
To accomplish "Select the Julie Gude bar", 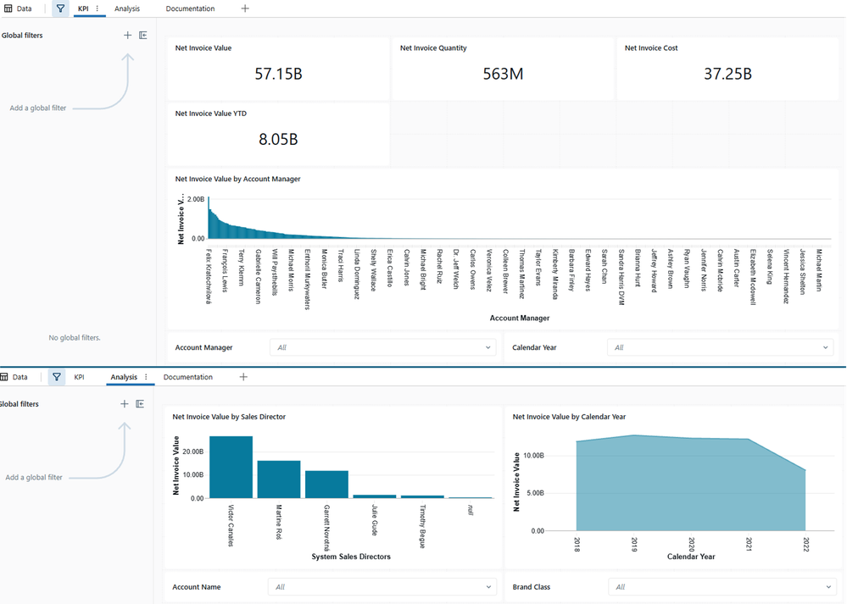I will [375, 496].
